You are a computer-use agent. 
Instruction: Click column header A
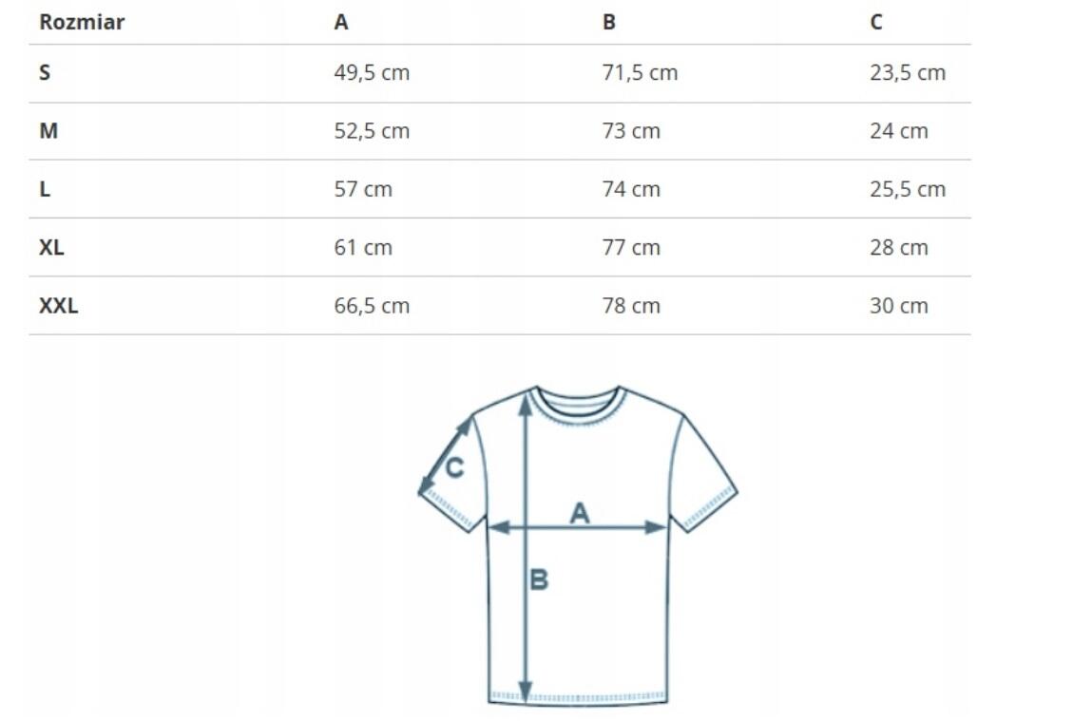coord(341,22)
